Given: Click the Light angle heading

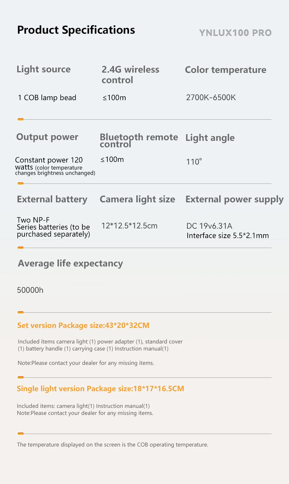Looking at the screenshot, I should pos(210,138).
